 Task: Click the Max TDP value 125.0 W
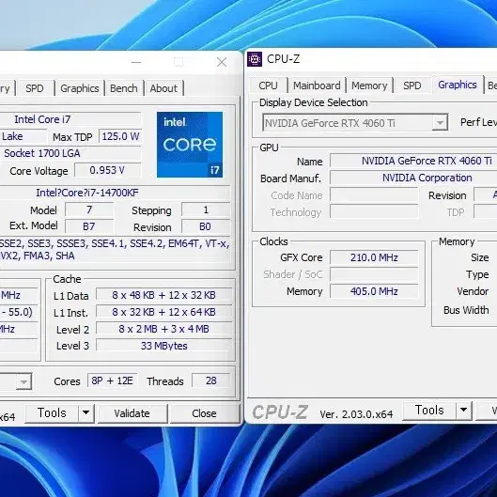coord(120,136)
